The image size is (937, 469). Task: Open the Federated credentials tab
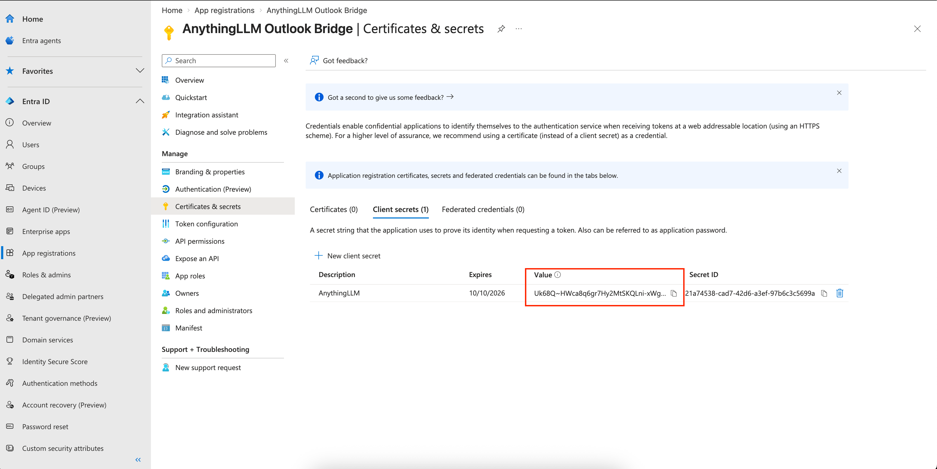point(483,209)
